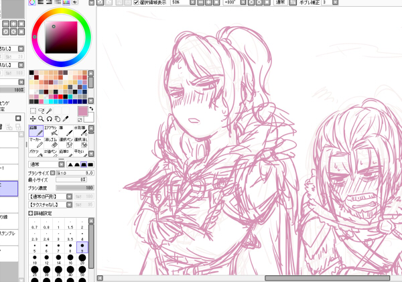Select the pencil (鉛筆) brush tool
Image resolution: width=402 pixels, height=282 pixels.
click(36, 131)
